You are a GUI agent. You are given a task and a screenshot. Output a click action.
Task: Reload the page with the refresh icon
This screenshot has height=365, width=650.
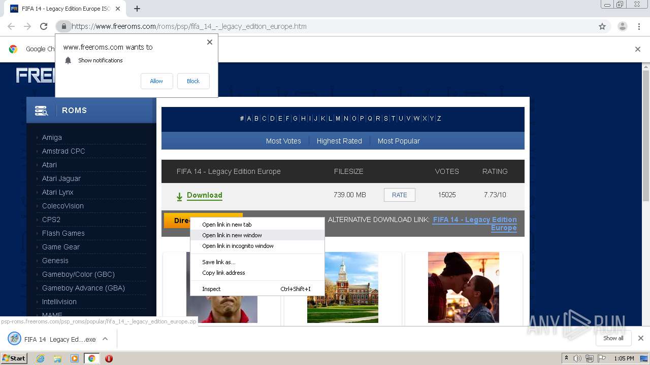pyautogui.click(x=44, y=26)
